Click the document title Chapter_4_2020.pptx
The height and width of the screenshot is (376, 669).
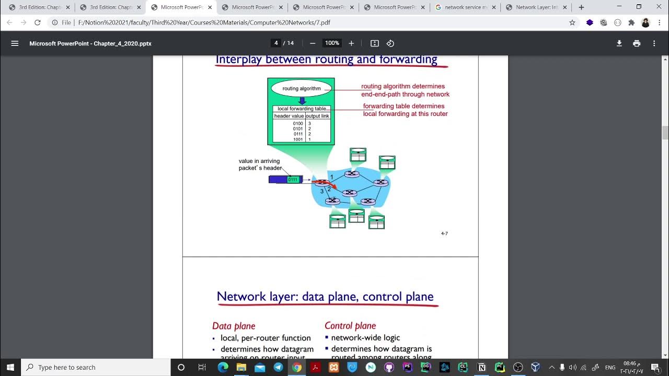pyautogui.click(x=90, y=43)
